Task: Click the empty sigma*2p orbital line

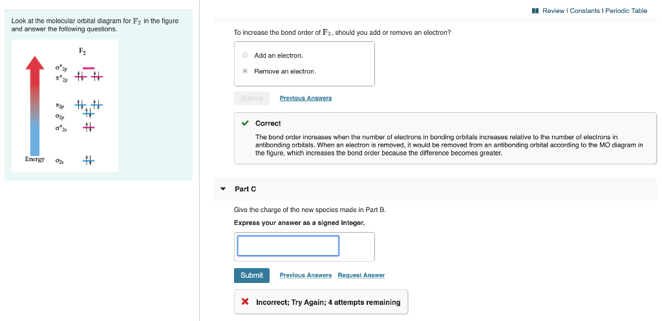Action: (x=89, y=68)
